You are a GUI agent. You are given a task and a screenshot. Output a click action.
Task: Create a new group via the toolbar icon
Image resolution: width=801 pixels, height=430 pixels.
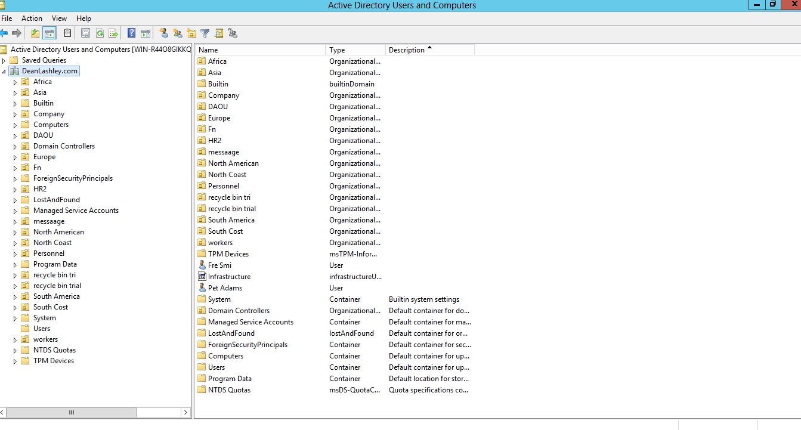point(178,33)
